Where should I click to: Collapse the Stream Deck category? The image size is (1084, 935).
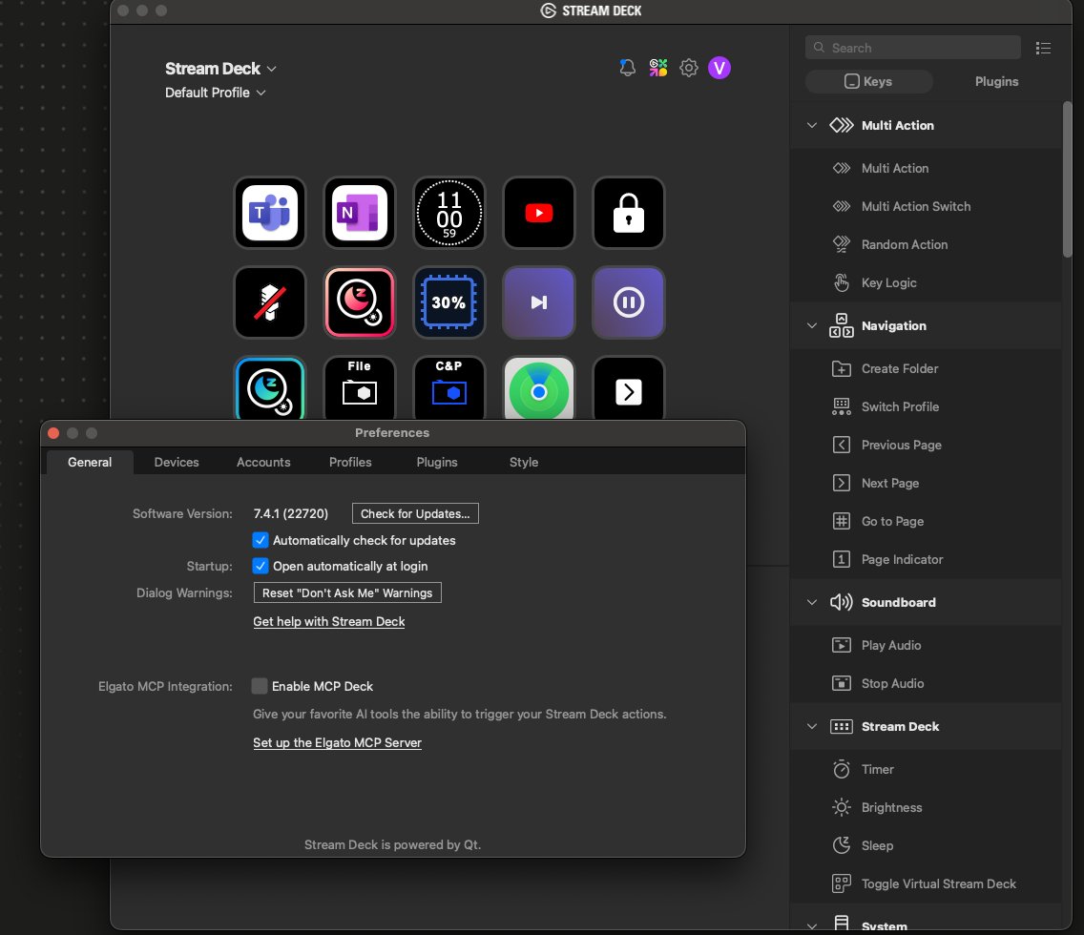tap(812, 726)
